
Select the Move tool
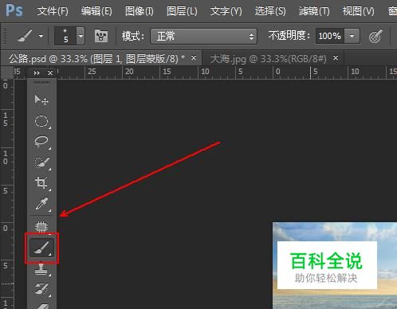[41, 100]
